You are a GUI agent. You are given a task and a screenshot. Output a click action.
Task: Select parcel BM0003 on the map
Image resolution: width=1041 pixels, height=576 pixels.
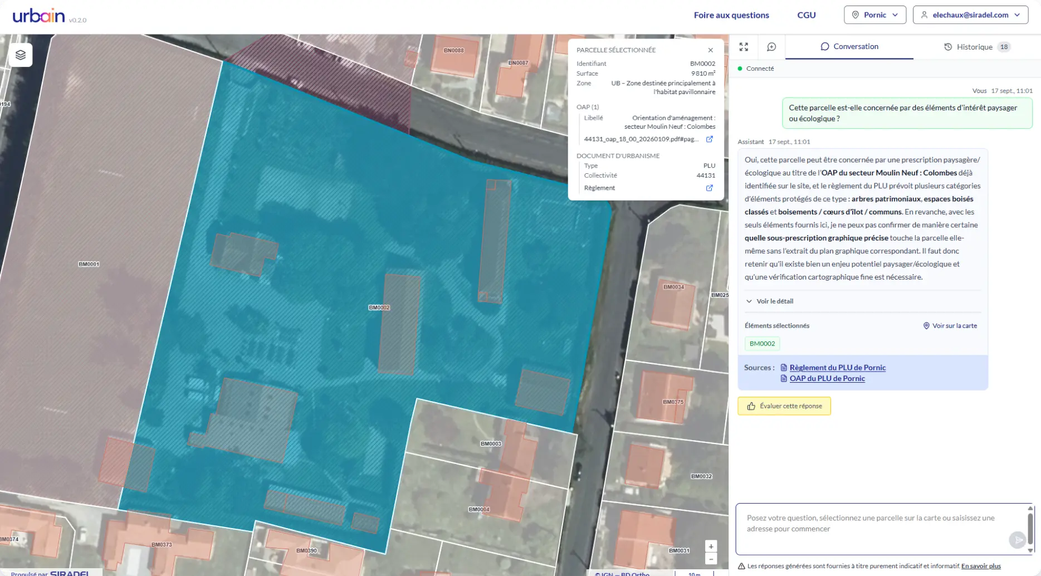coord(491,444)
